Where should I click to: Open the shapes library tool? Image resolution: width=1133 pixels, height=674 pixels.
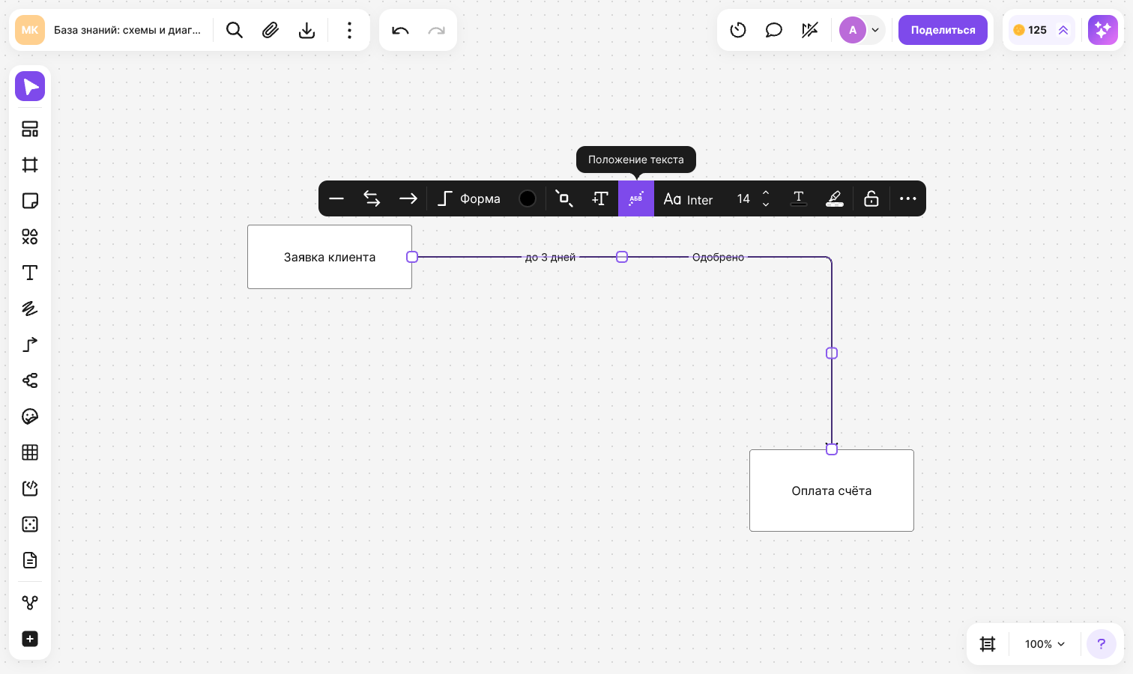tap(30, 237)
